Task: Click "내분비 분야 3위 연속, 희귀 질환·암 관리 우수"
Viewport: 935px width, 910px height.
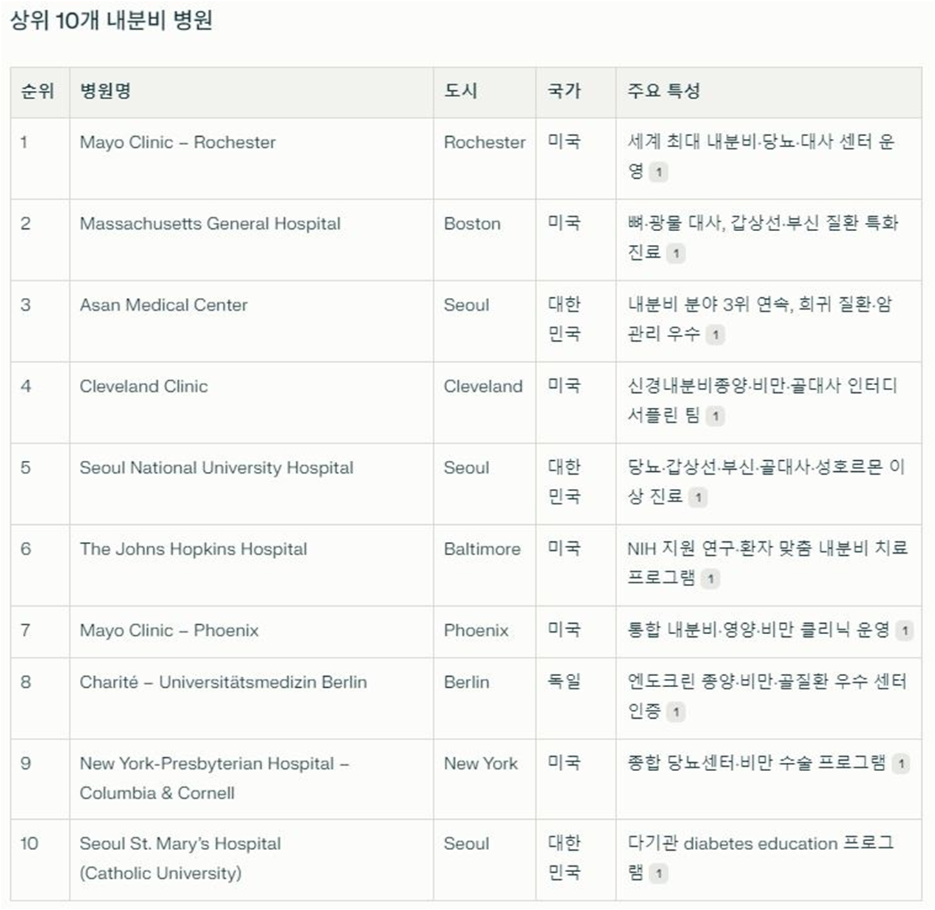Action: (760, 318)
